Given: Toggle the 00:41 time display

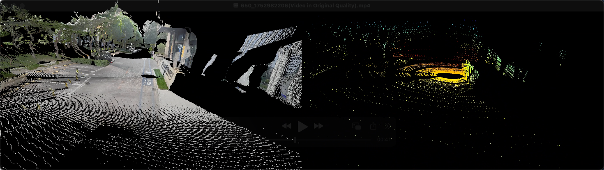Looking at the screenshot, I should 384,140.
